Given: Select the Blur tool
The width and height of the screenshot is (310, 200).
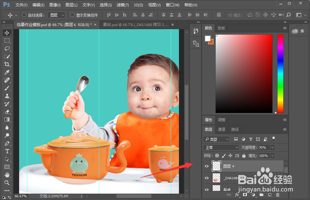Looking at the screenshot, I should tap(7, 127).
